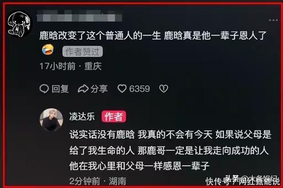Select the top comment text about 鹿晗
Screen dimensions: 283x188
[x=153, y=35]
